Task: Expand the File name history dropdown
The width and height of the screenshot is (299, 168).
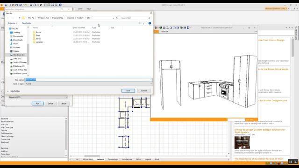Action: [x=151, y=80]
